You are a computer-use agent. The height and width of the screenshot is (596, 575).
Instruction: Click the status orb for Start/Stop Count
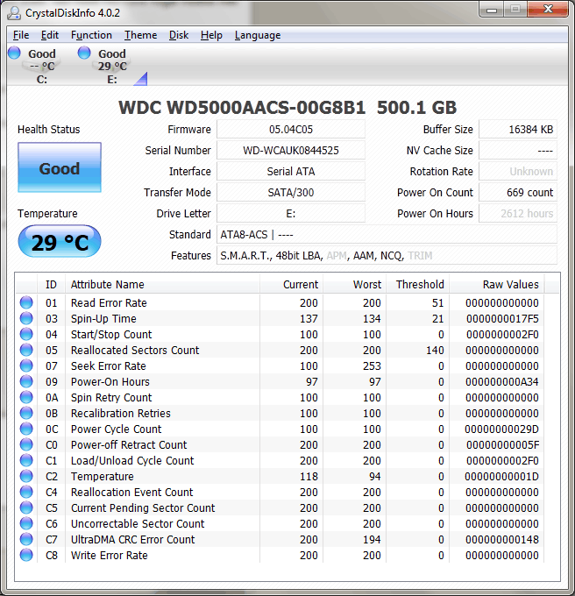pos(26,334)
